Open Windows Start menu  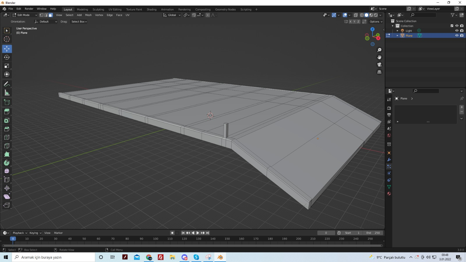click(6, 257)
